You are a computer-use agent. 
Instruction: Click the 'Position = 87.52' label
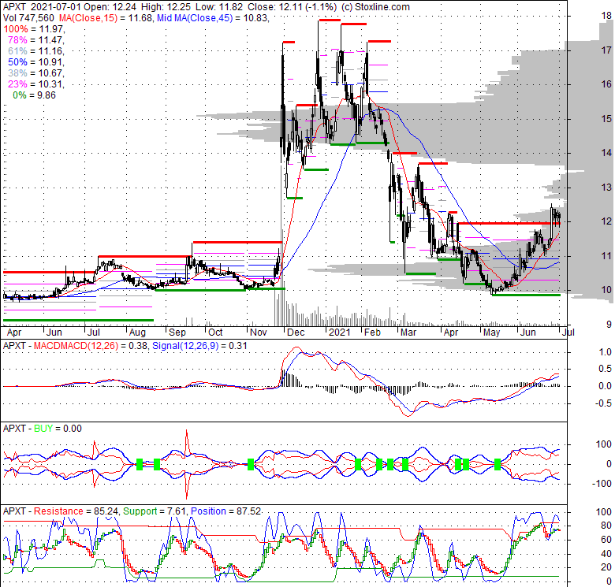226,511
